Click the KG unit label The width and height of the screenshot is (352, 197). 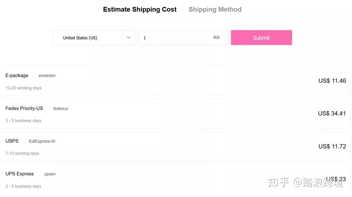[x=216, y=37]
